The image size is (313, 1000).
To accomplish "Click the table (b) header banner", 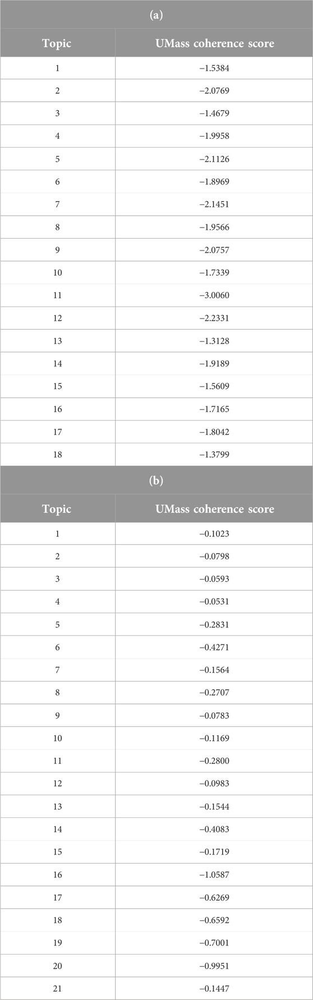I will click(156, 480).
